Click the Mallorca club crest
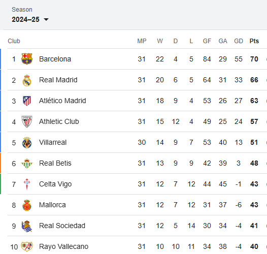267x254 pixels. coord(27,205)
